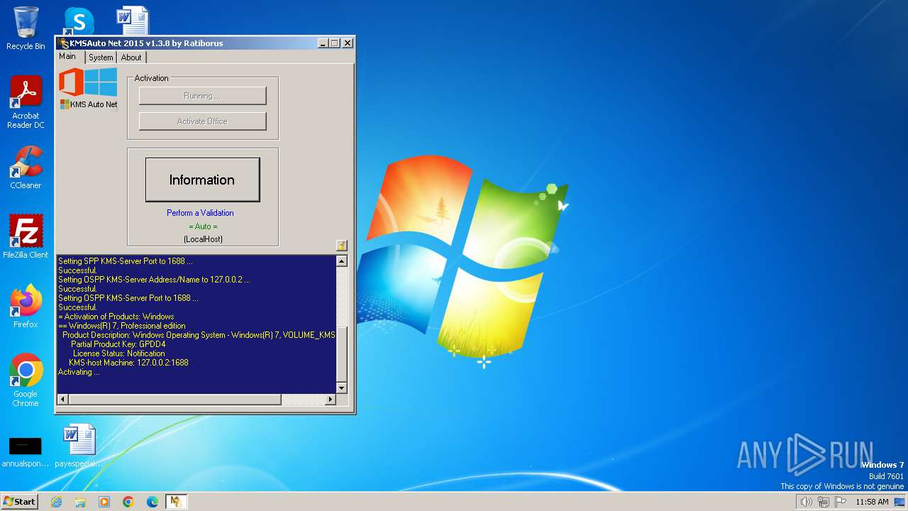Click log line '= Activation of Products: Windows'
908x511 pixels.
116,317
